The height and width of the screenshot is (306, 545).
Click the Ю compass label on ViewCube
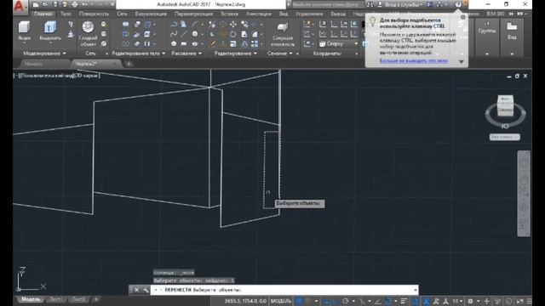pos(505,126)
